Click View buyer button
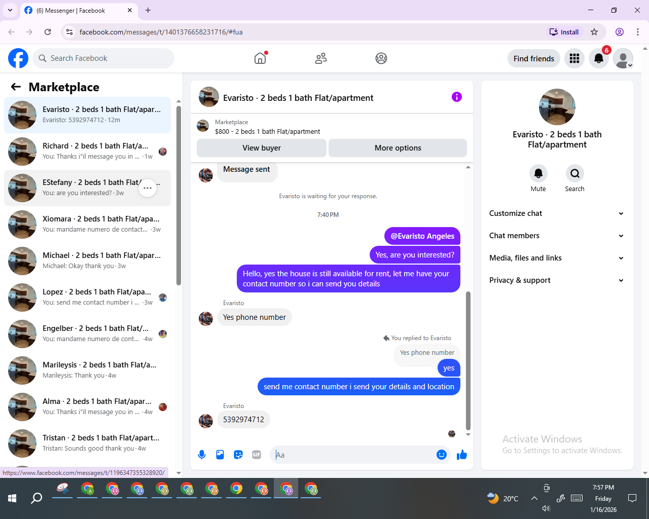This screenshot has width=649, height=519. coord(262,148)
